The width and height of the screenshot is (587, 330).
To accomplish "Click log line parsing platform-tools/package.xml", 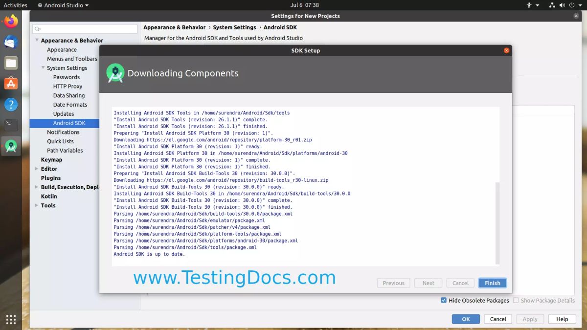I will (x=198, y=234).
